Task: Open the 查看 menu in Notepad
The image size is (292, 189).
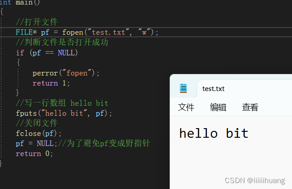Action: [250, 107]
